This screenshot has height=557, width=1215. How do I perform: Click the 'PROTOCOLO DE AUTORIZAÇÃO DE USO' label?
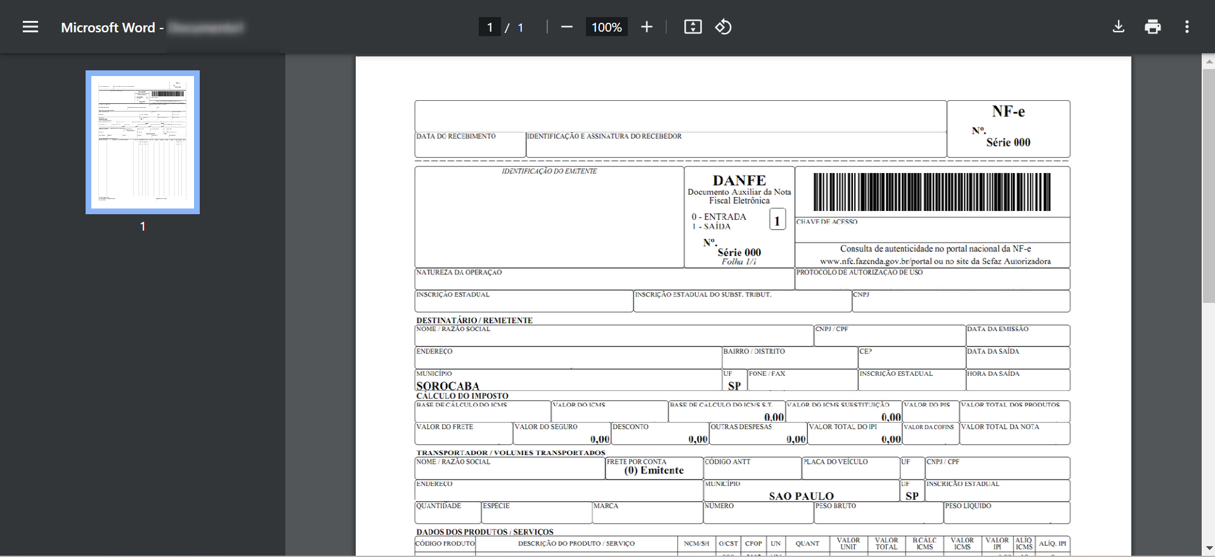pos(860,272)
